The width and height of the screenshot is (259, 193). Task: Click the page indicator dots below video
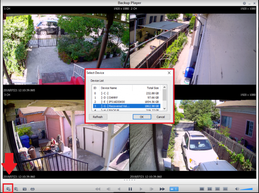pos(129,180)
